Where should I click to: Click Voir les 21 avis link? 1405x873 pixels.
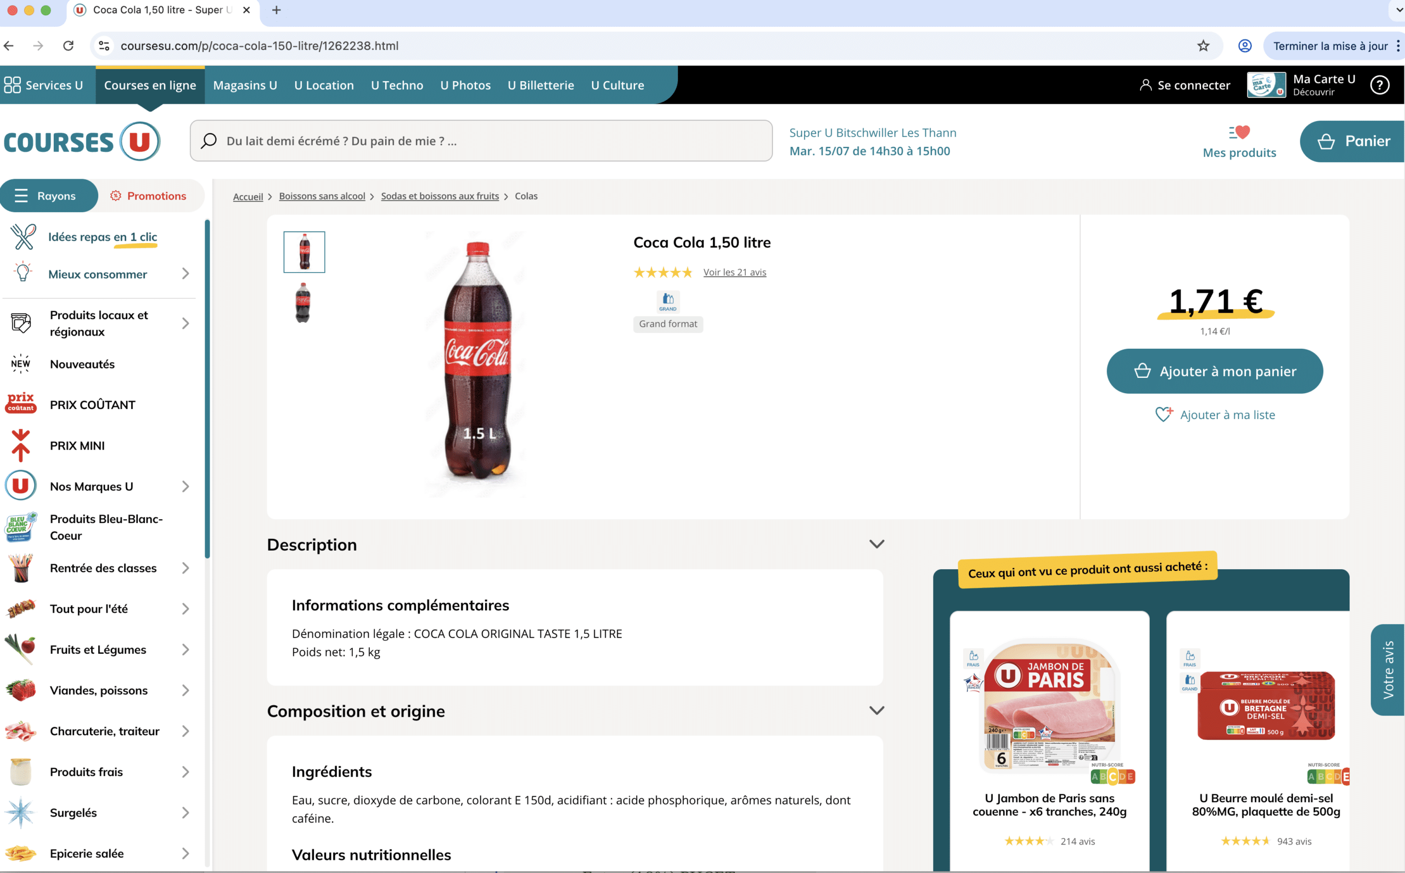click(x=734, y=272)
